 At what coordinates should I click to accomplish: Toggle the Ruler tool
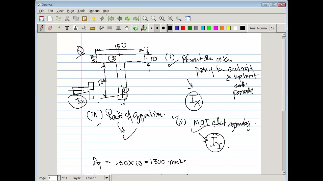click(92, 28)
